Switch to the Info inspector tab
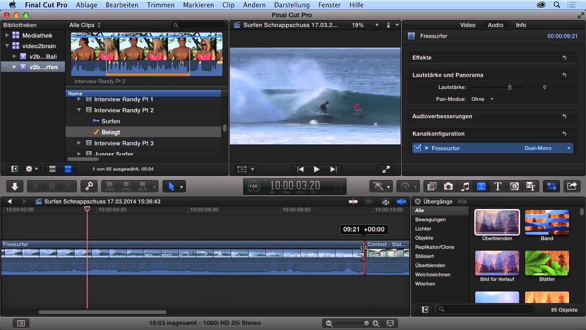The width and height of the screenshot is (586, 330). tap(521, 25)
